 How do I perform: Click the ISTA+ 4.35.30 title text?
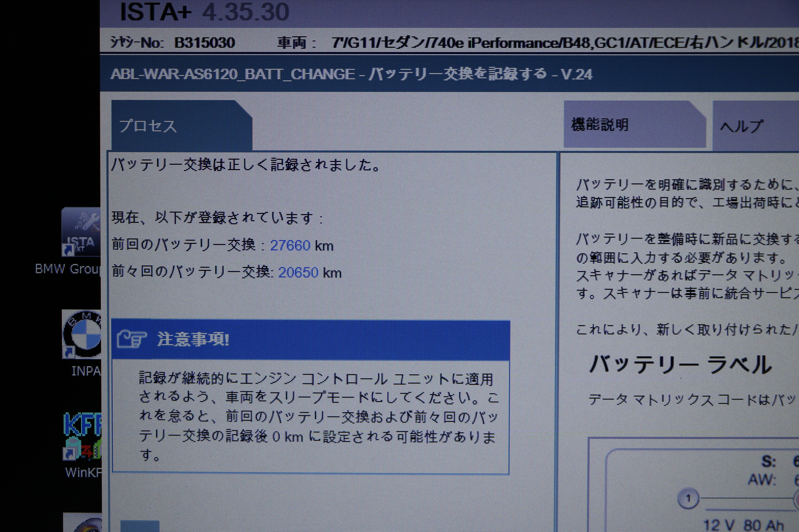point(205,12)
